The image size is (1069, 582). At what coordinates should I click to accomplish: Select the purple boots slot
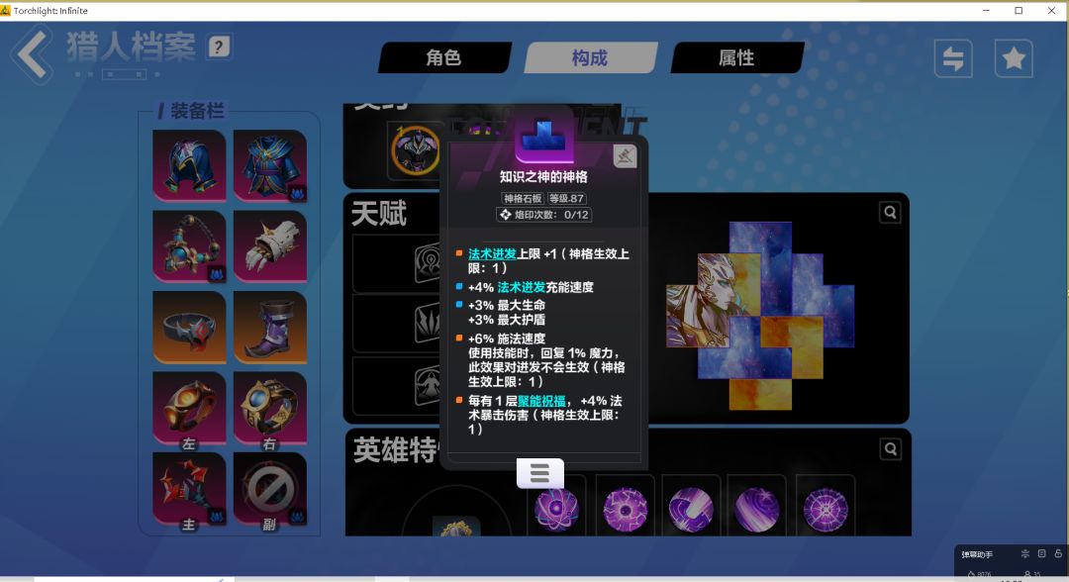click(x=270, y=327)
